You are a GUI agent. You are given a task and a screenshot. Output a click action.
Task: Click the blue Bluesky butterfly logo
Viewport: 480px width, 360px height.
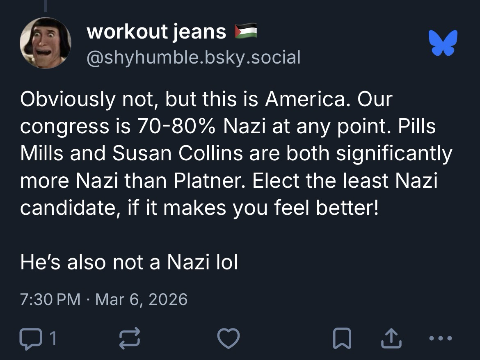(x=443, y=42)
